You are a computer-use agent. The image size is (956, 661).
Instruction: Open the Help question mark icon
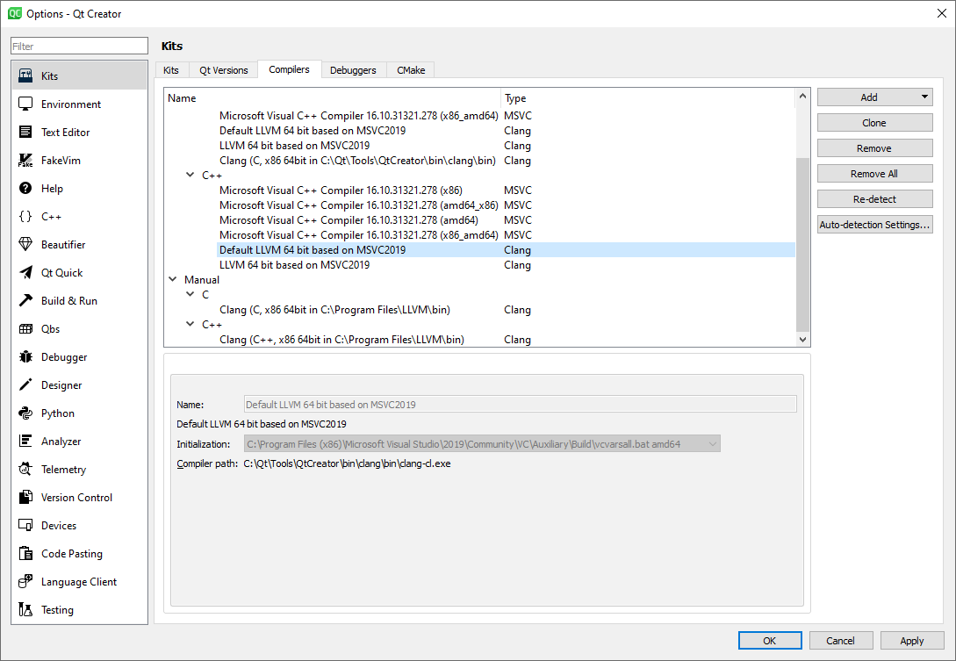pos(25,188)
